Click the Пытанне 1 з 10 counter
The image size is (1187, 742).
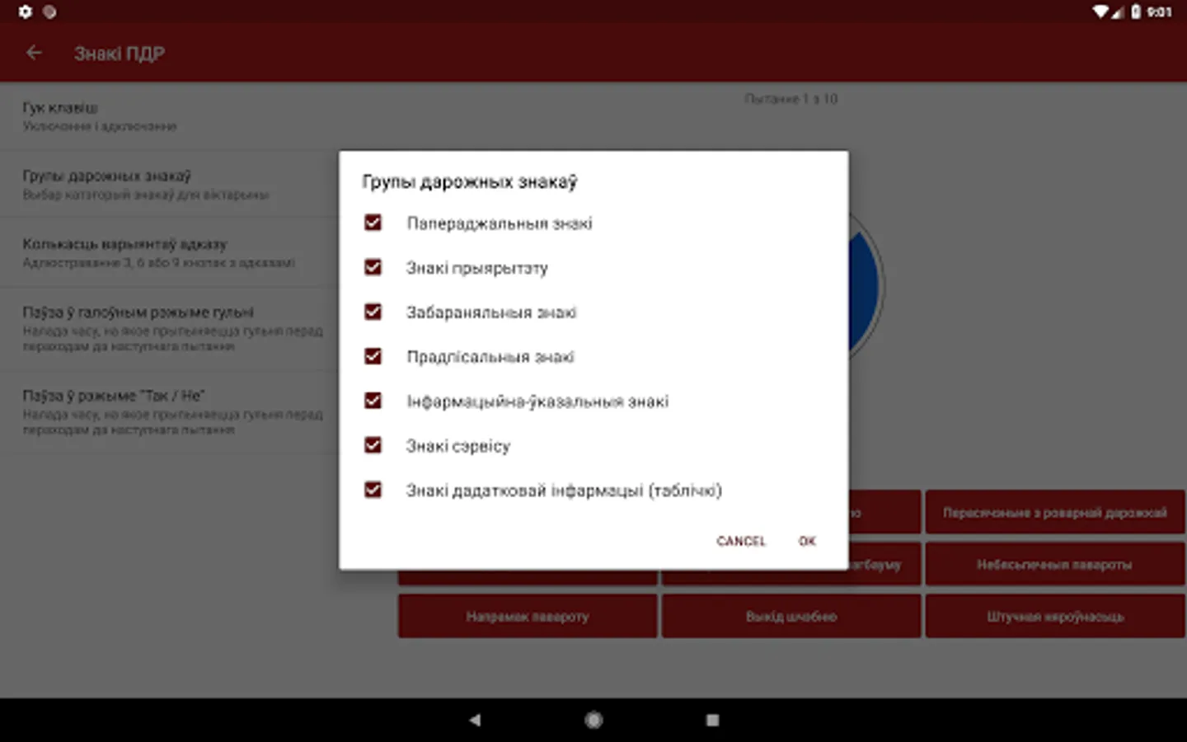click(791, 99)
